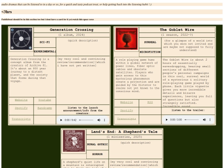224x168 pixels.
Task: Click the MICROFICTION genre tag
Action: (x=150, y=52)
